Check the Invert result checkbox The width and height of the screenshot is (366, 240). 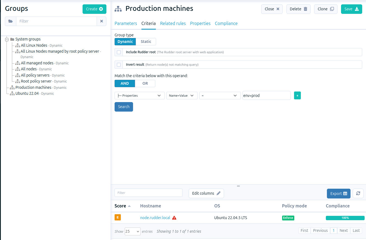119,65
